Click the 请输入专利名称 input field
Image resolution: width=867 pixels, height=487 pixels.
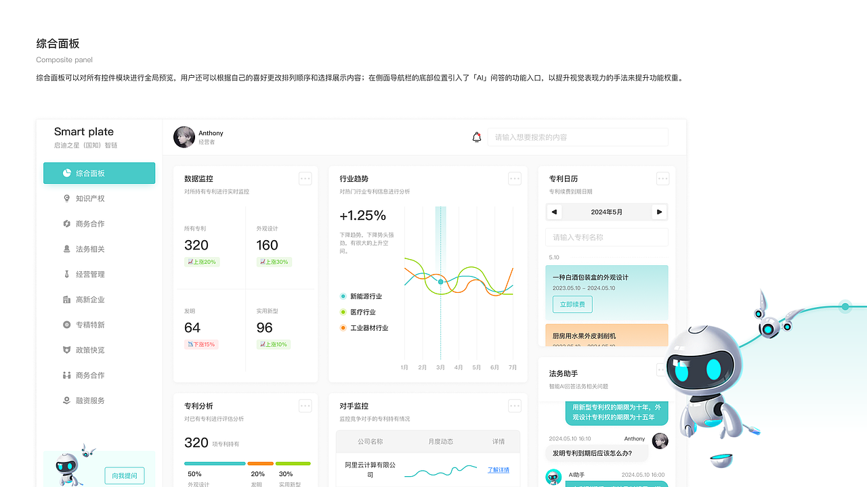click(607, 237)
